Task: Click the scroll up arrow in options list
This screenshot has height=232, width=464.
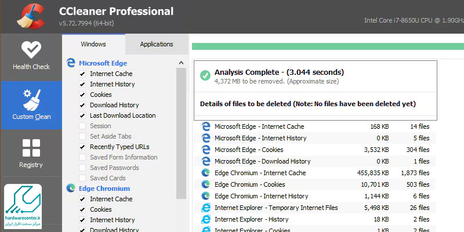Action: click(x=182, y=63)
